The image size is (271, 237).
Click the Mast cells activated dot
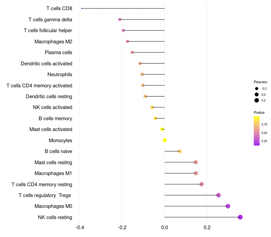[x=162, y=129]
